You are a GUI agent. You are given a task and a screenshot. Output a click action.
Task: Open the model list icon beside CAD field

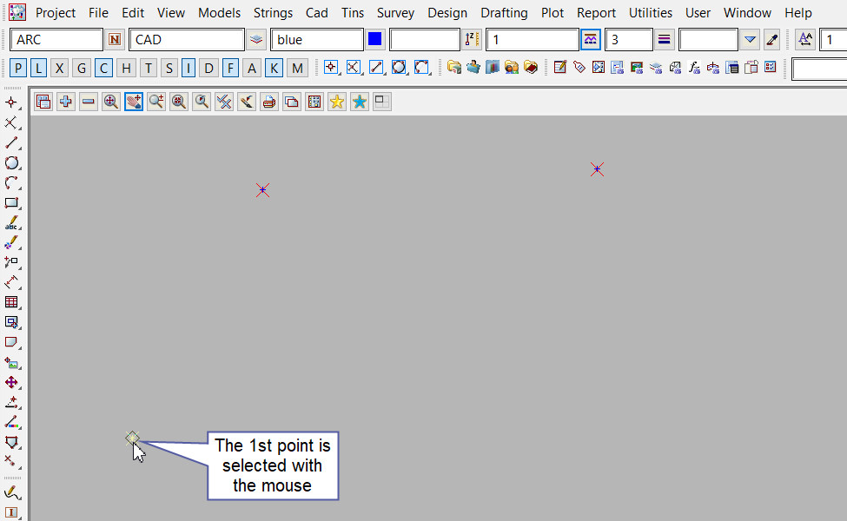click(x=256, y=40)
